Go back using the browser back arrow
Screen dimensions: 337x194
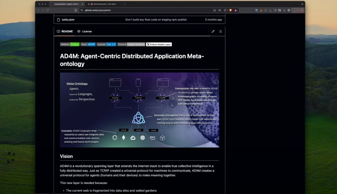pyautogui.click(x=39, y=10)
